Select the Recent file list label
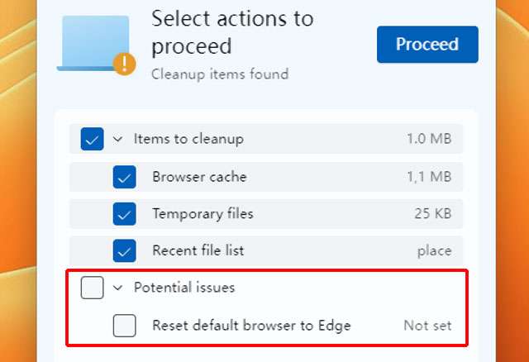The height and width of the screenshot is (362, 529). pyautogui.click(x=198, y=250)
